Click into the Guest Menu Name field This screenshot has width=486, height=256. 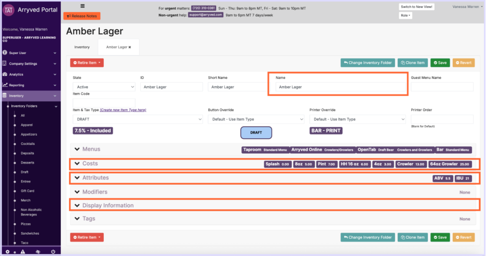[442, 87]
